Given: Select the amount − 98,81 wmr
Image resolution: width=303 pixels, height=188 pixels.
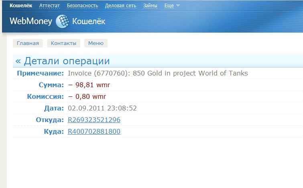Looking at the screenshot, I should point(89,85).
